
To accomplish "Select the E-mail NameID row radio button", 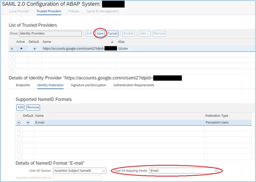I will (19, 122).
